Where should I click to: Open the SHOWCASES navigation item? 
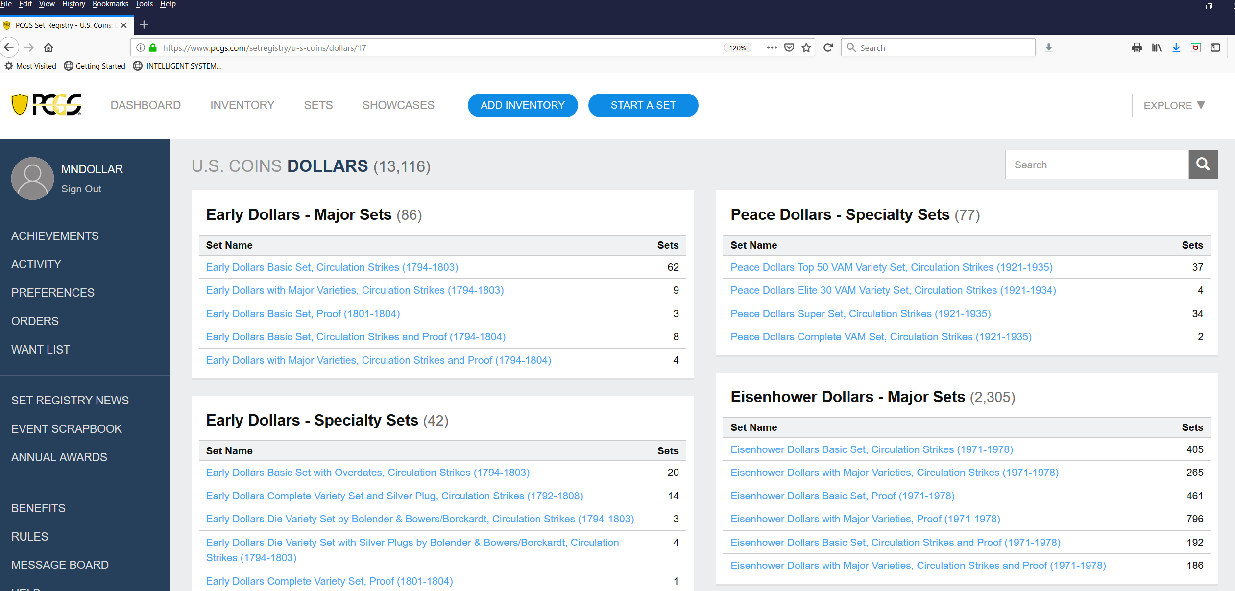tap(398, 105)
